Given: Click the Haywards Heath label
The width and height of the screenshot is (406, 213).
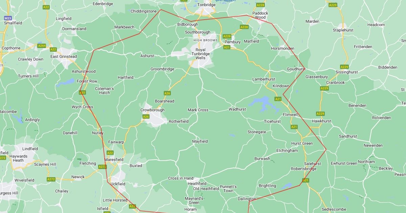Looking at the screenshot, I should (19, 158).
